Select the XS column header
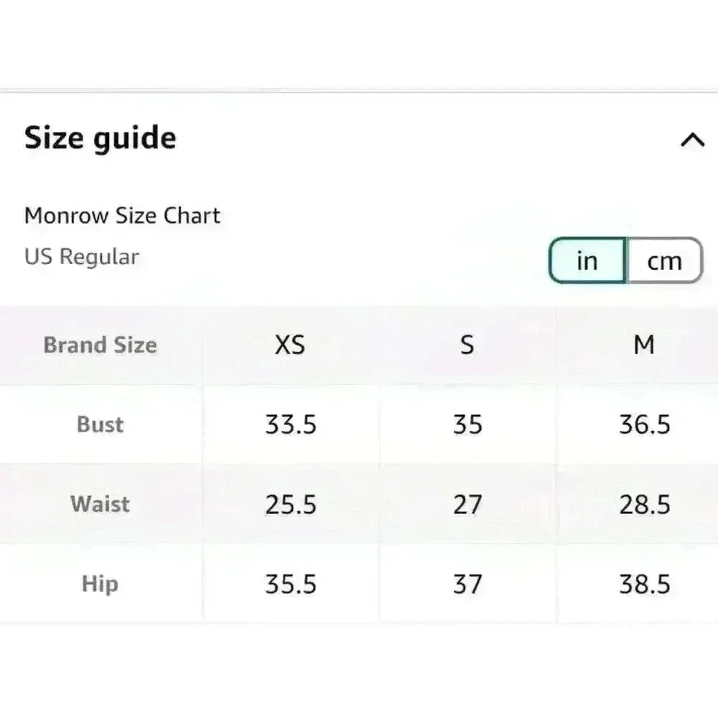The height and width of the screenshot is (718, 718). [290, 345]
